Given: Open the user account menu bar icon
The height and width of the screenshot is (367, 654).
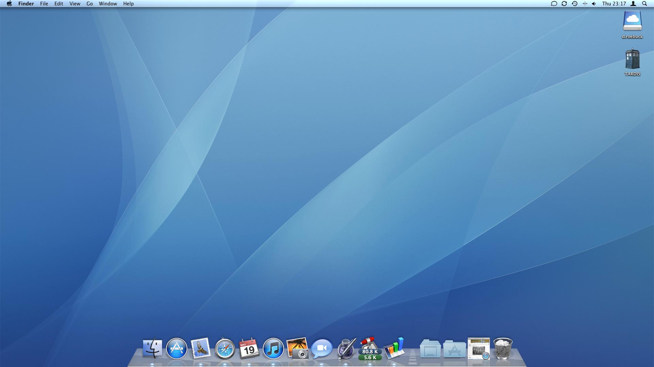Looking at the screenshot, I should pos(633,4).
